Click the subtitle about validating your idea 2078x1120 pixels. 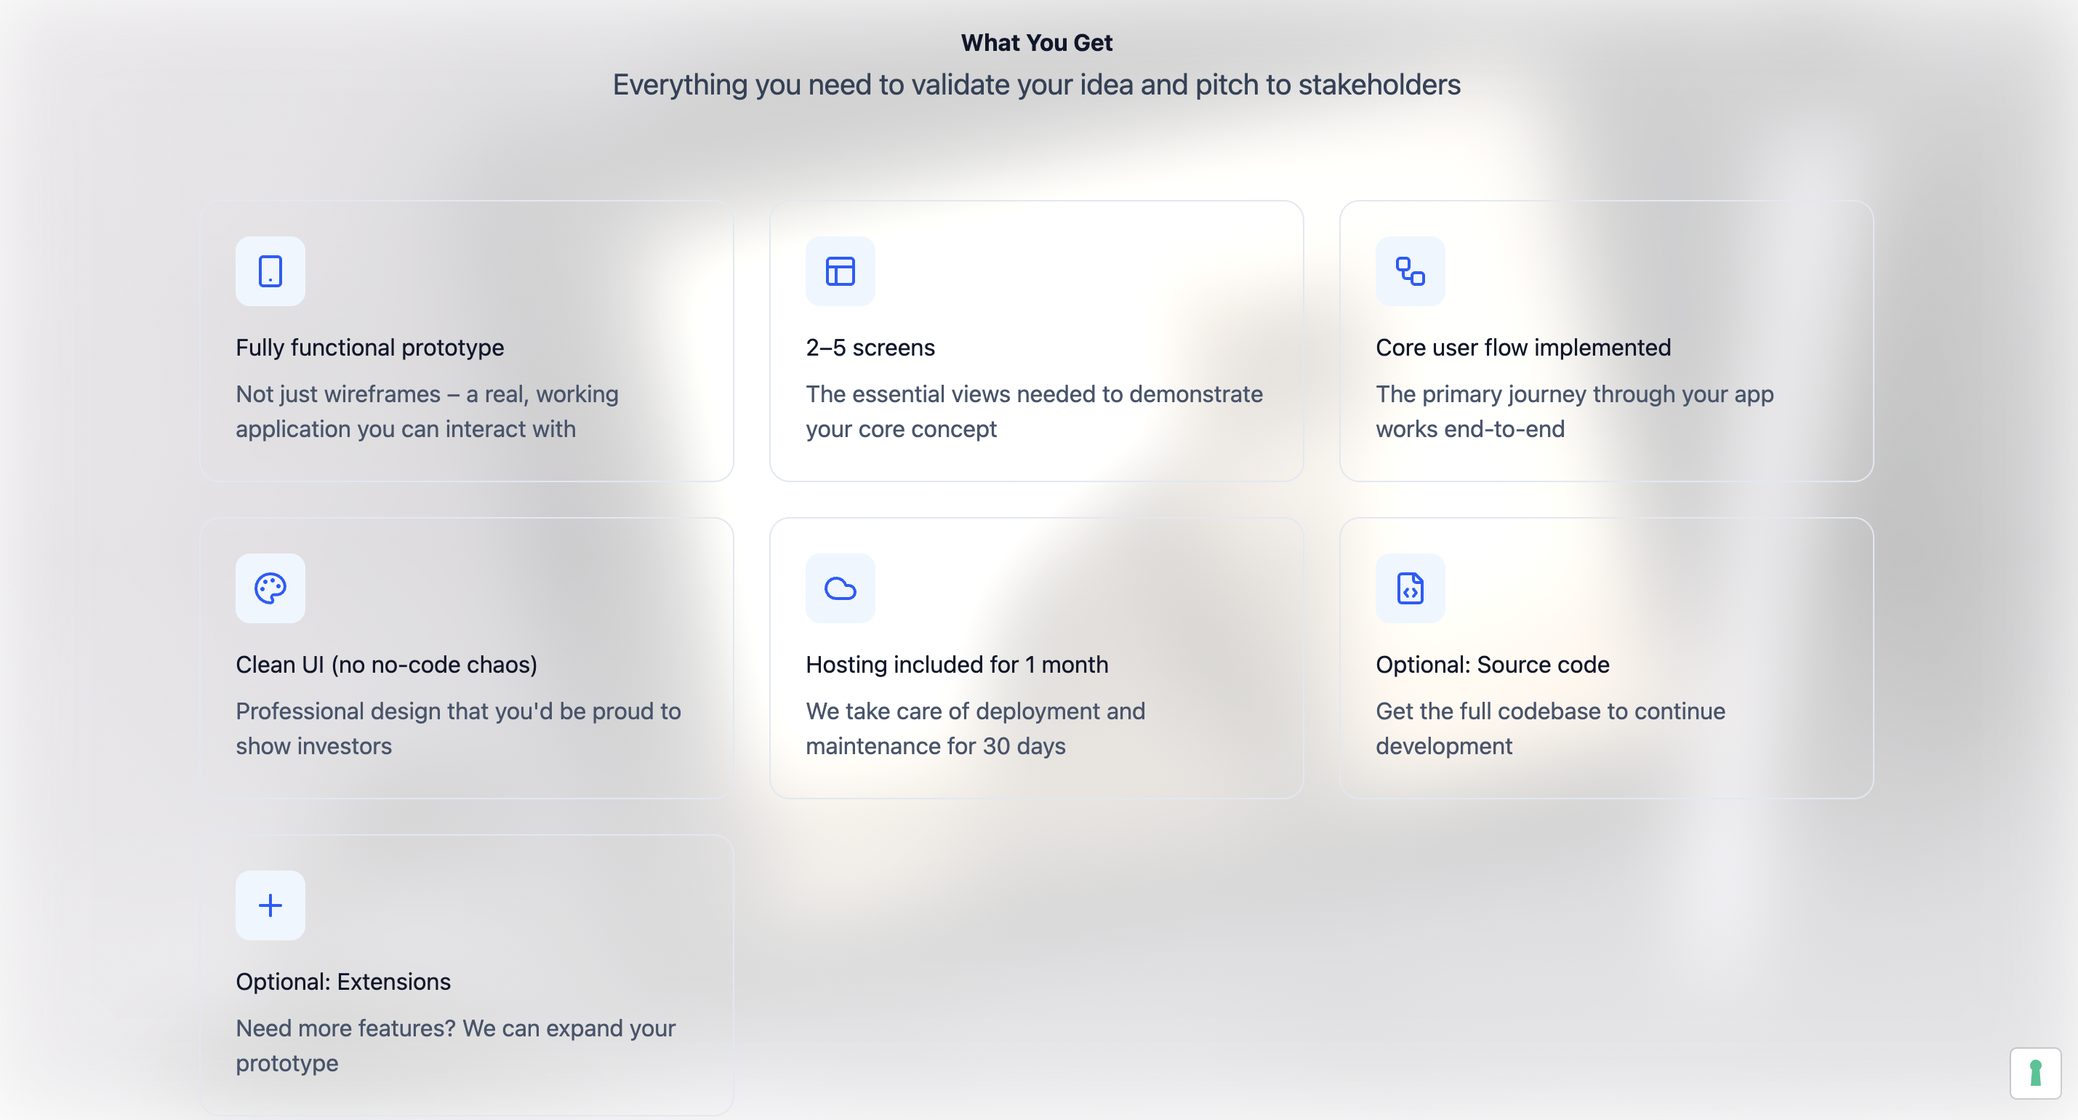(1038, 83)
